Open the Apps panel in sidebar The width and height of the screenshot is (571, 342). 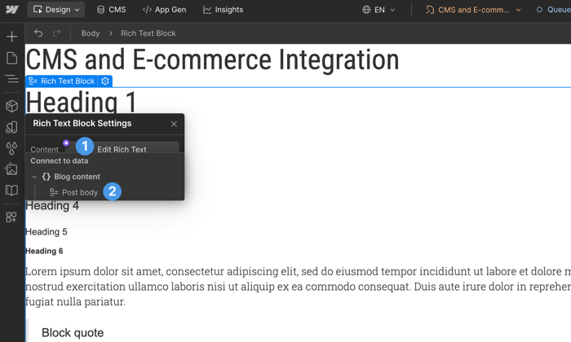pyautogui.click(x=11, y=217)
